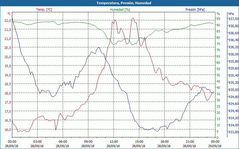The width and height of the screenshot is (239, 149).
Task: Click temperature axis value 20,0
Action: [x=8, y=57]
